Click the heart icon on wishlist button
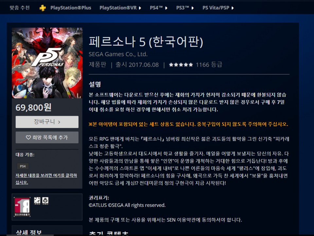 click(28, 137)
